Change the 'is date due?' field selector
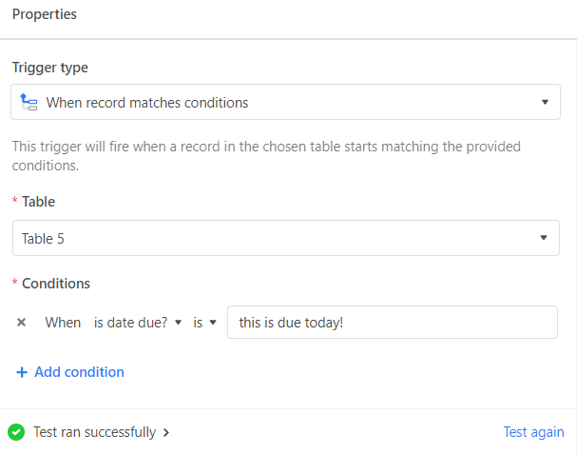The height and width of the screenshot is (454, 577). click(138, 323)
